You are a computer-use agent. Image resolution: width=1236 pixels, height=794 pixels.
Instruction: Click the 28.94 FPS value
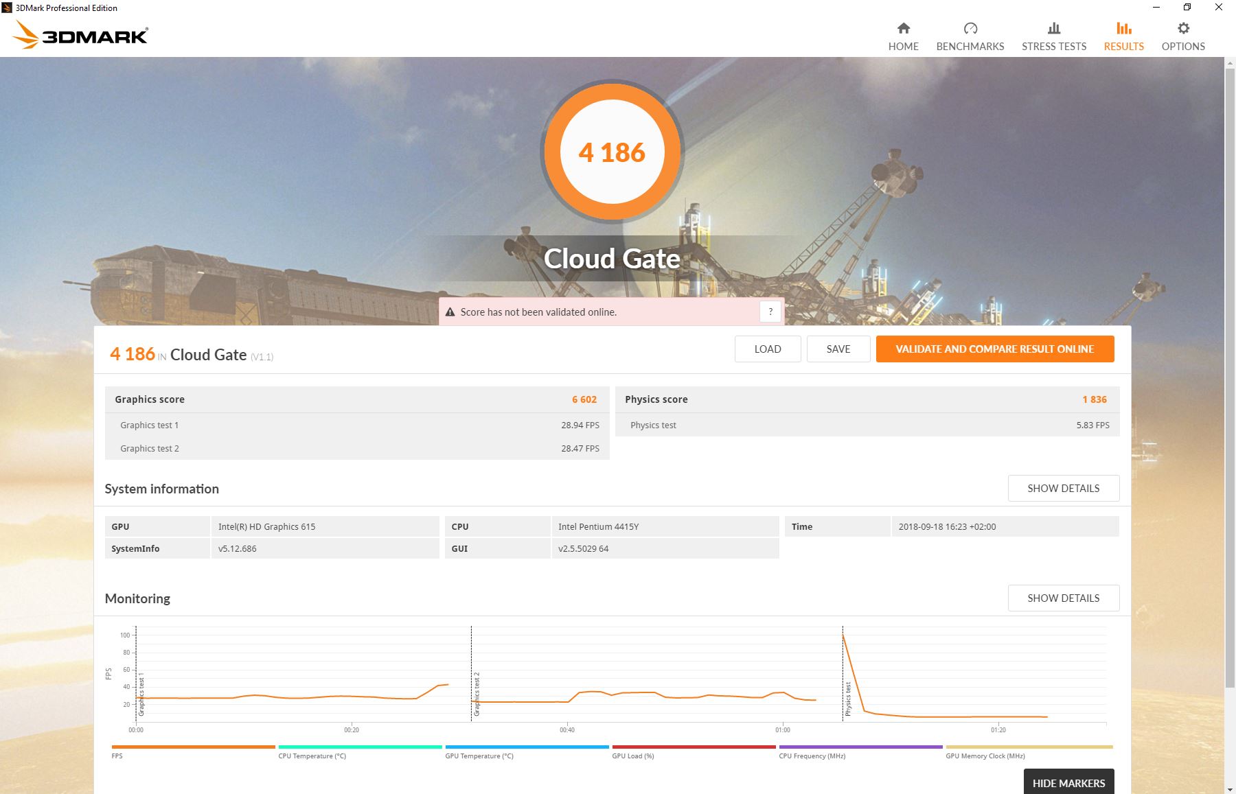tap(580, 425)
